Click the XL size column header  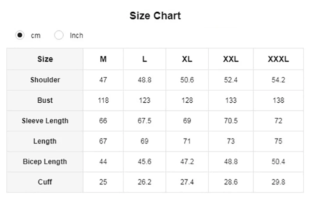(187, 59)
